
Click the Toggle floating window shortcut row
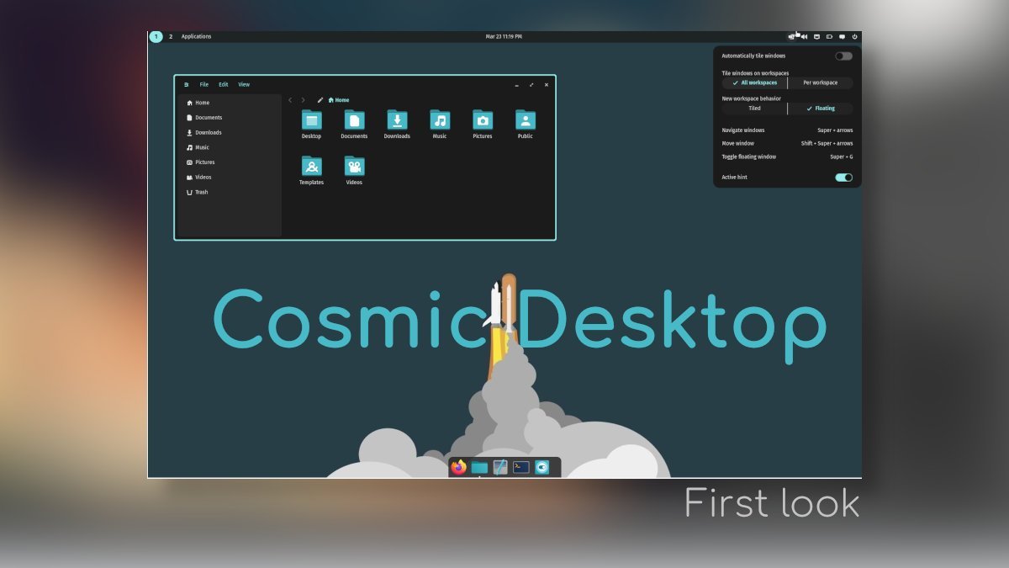tap(787, 157)
